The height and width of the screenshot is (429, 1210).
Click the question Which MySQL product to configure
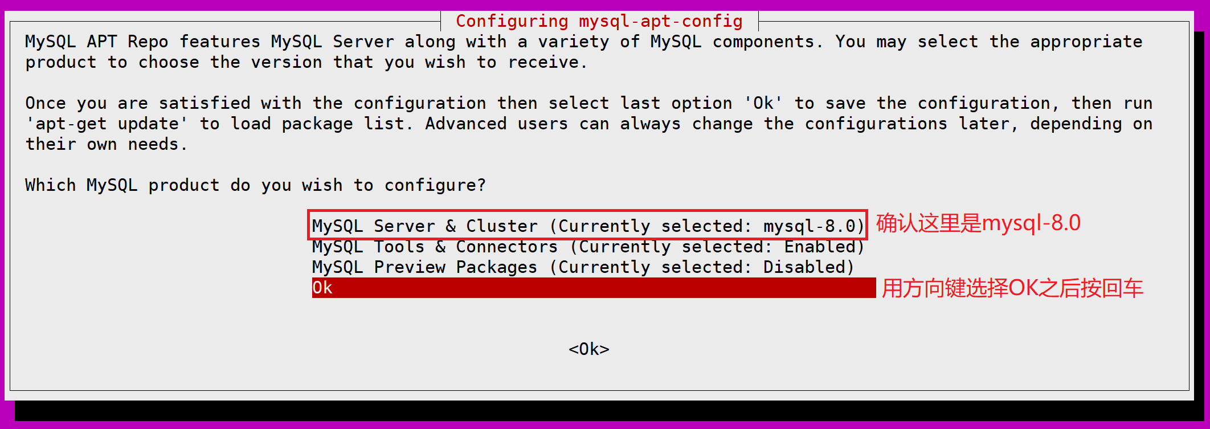(255, 185)
